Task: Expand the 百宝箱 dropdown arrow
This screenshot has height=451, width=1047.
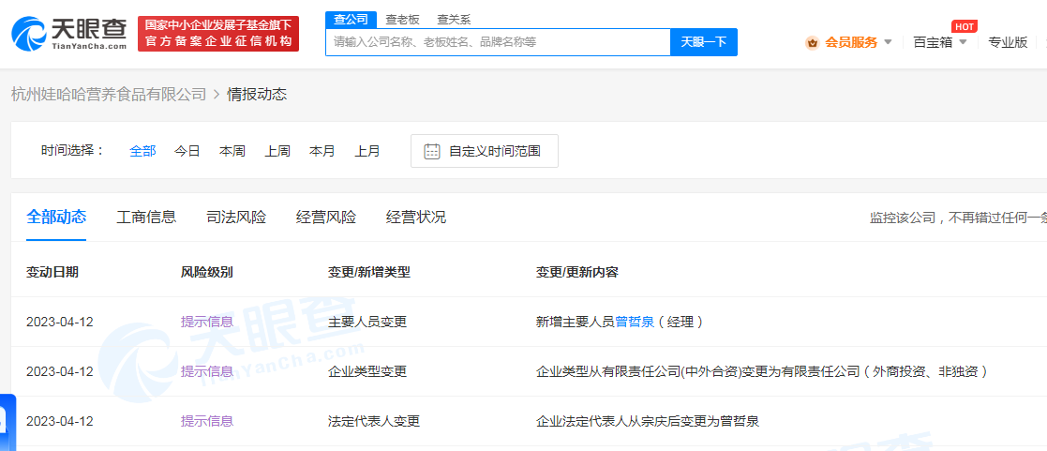Action: [963, 42]
